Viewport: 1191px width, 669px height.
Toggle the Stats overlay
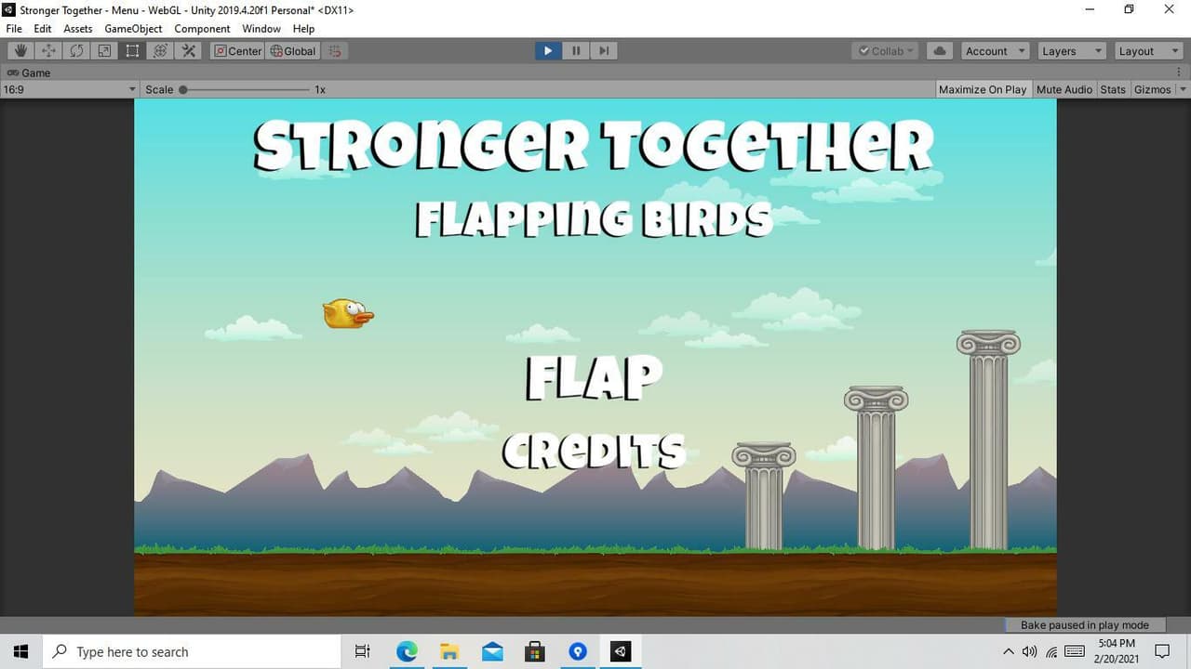tap(1113, 89)
